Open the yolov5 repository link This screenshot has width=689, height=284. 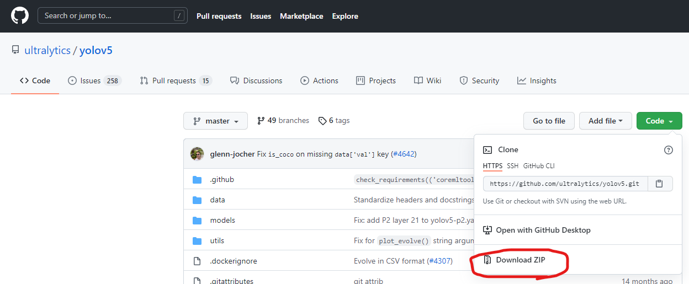point(96,50)
